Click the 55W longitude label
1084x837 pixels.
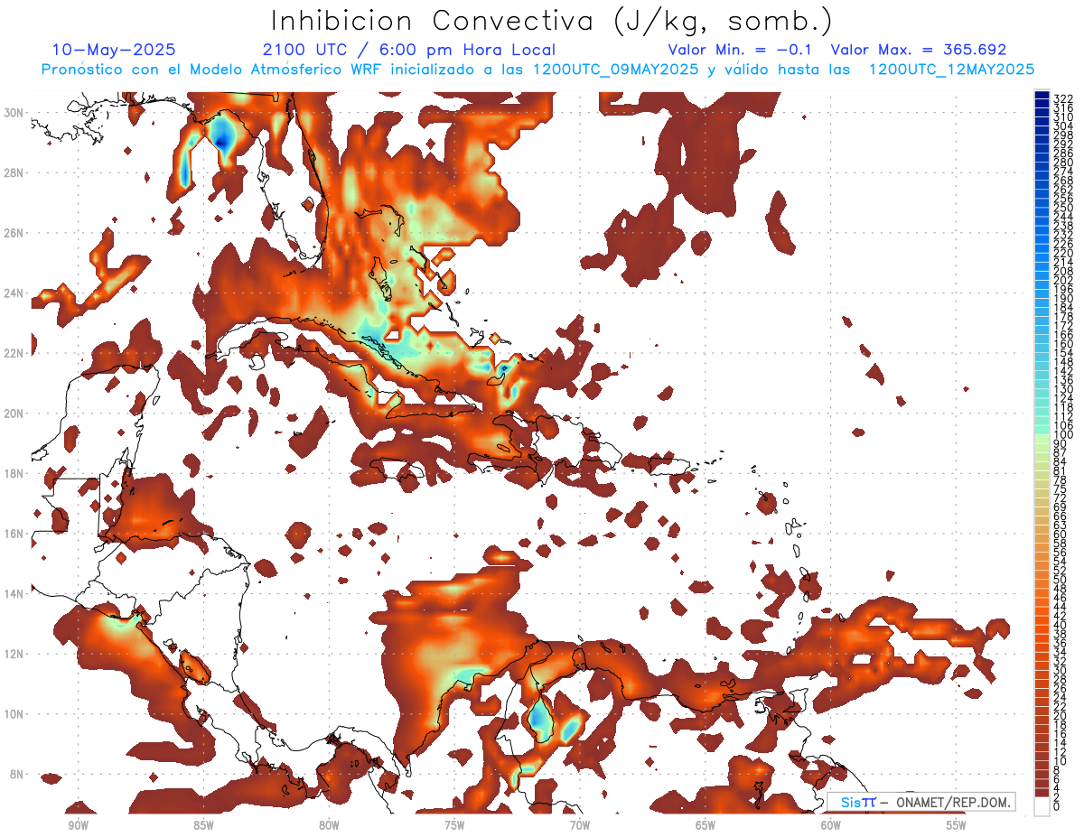pyautogui.click(x=957, y=824)
